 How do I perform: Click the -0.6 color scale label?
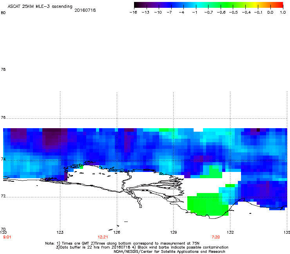(x=221, y=13)
